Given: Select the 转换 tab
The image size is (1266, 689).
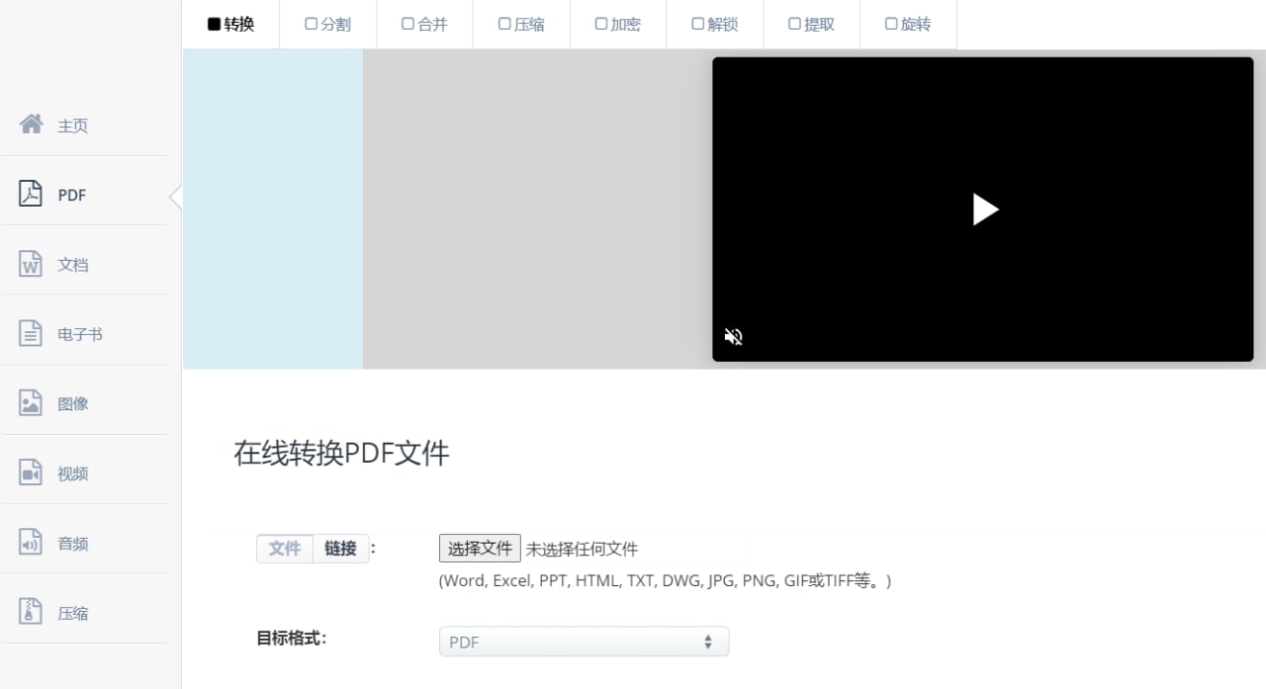Looking at the screenshot, I should coord(230,24).
